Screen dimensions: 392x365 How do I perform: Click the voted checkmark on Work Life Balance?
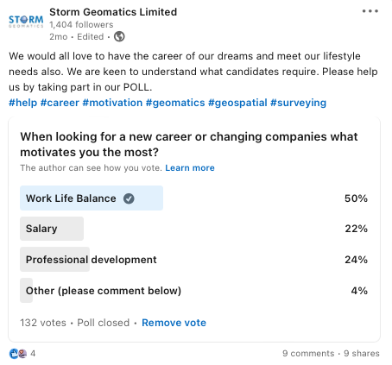pos(129,198)
